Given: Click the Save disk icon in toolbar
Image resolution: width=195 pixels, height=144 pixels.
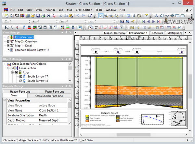Looking at the screenshot, I should (x=38, y=16).
